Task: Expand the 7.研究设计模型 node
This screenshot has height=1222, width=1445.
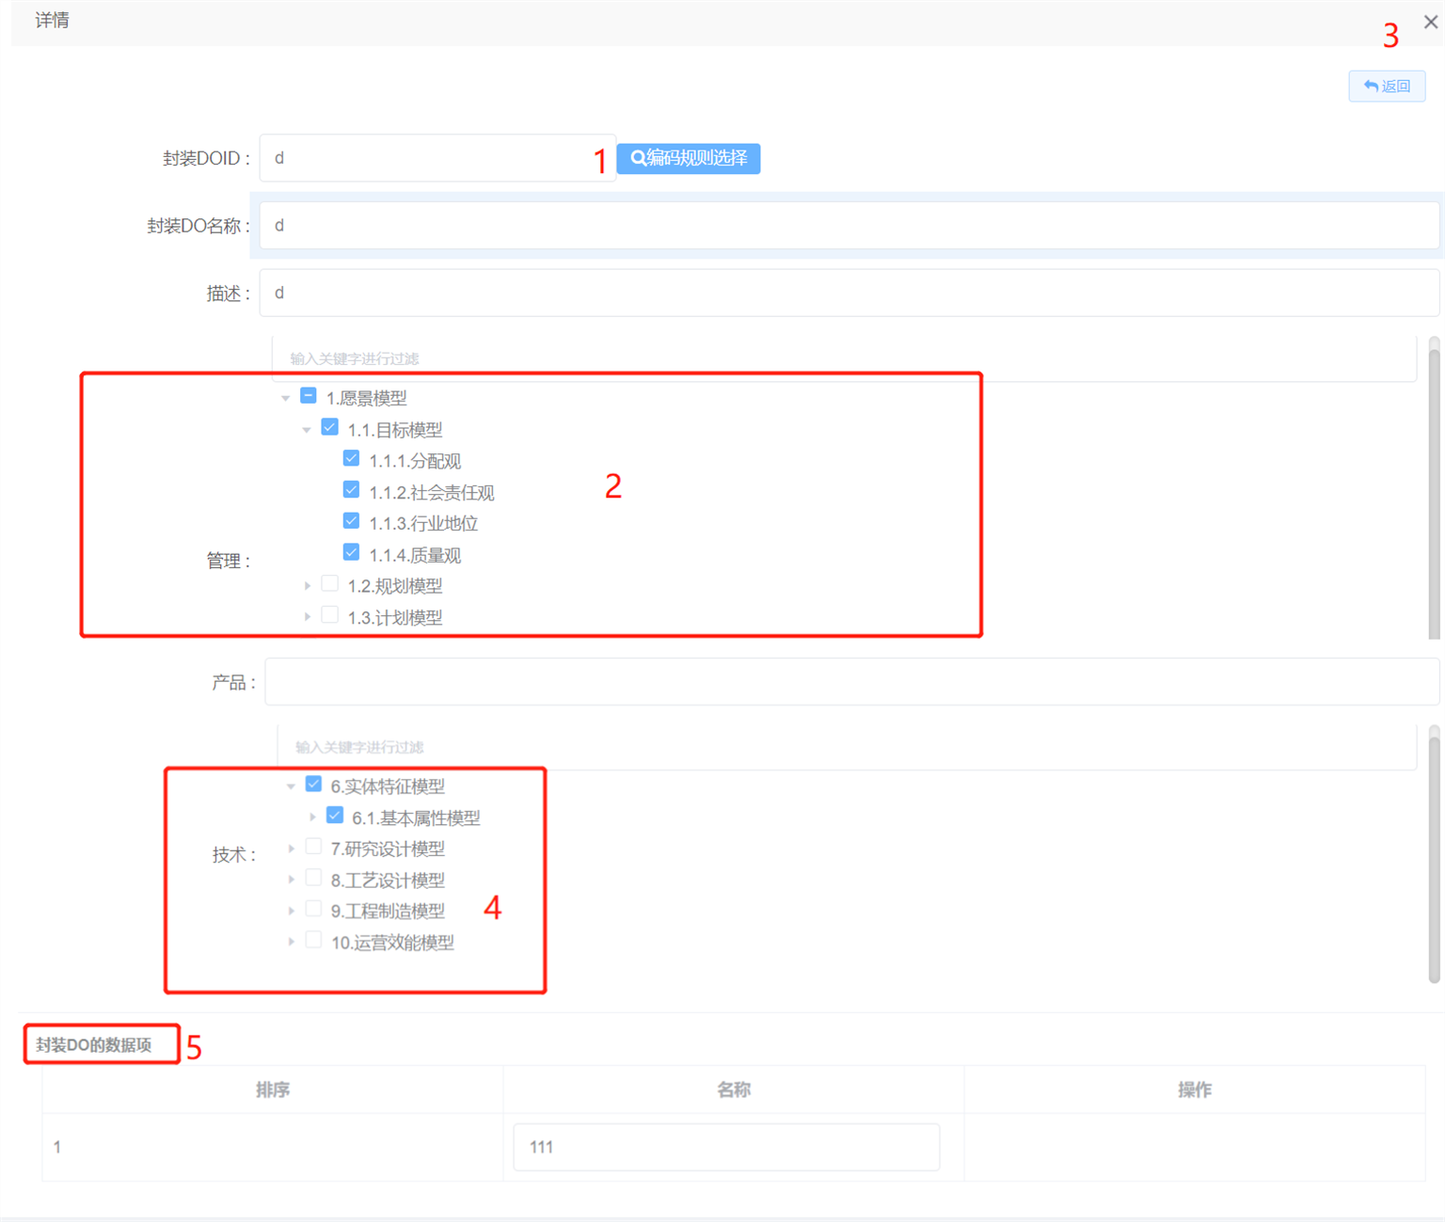Action: 291,849
